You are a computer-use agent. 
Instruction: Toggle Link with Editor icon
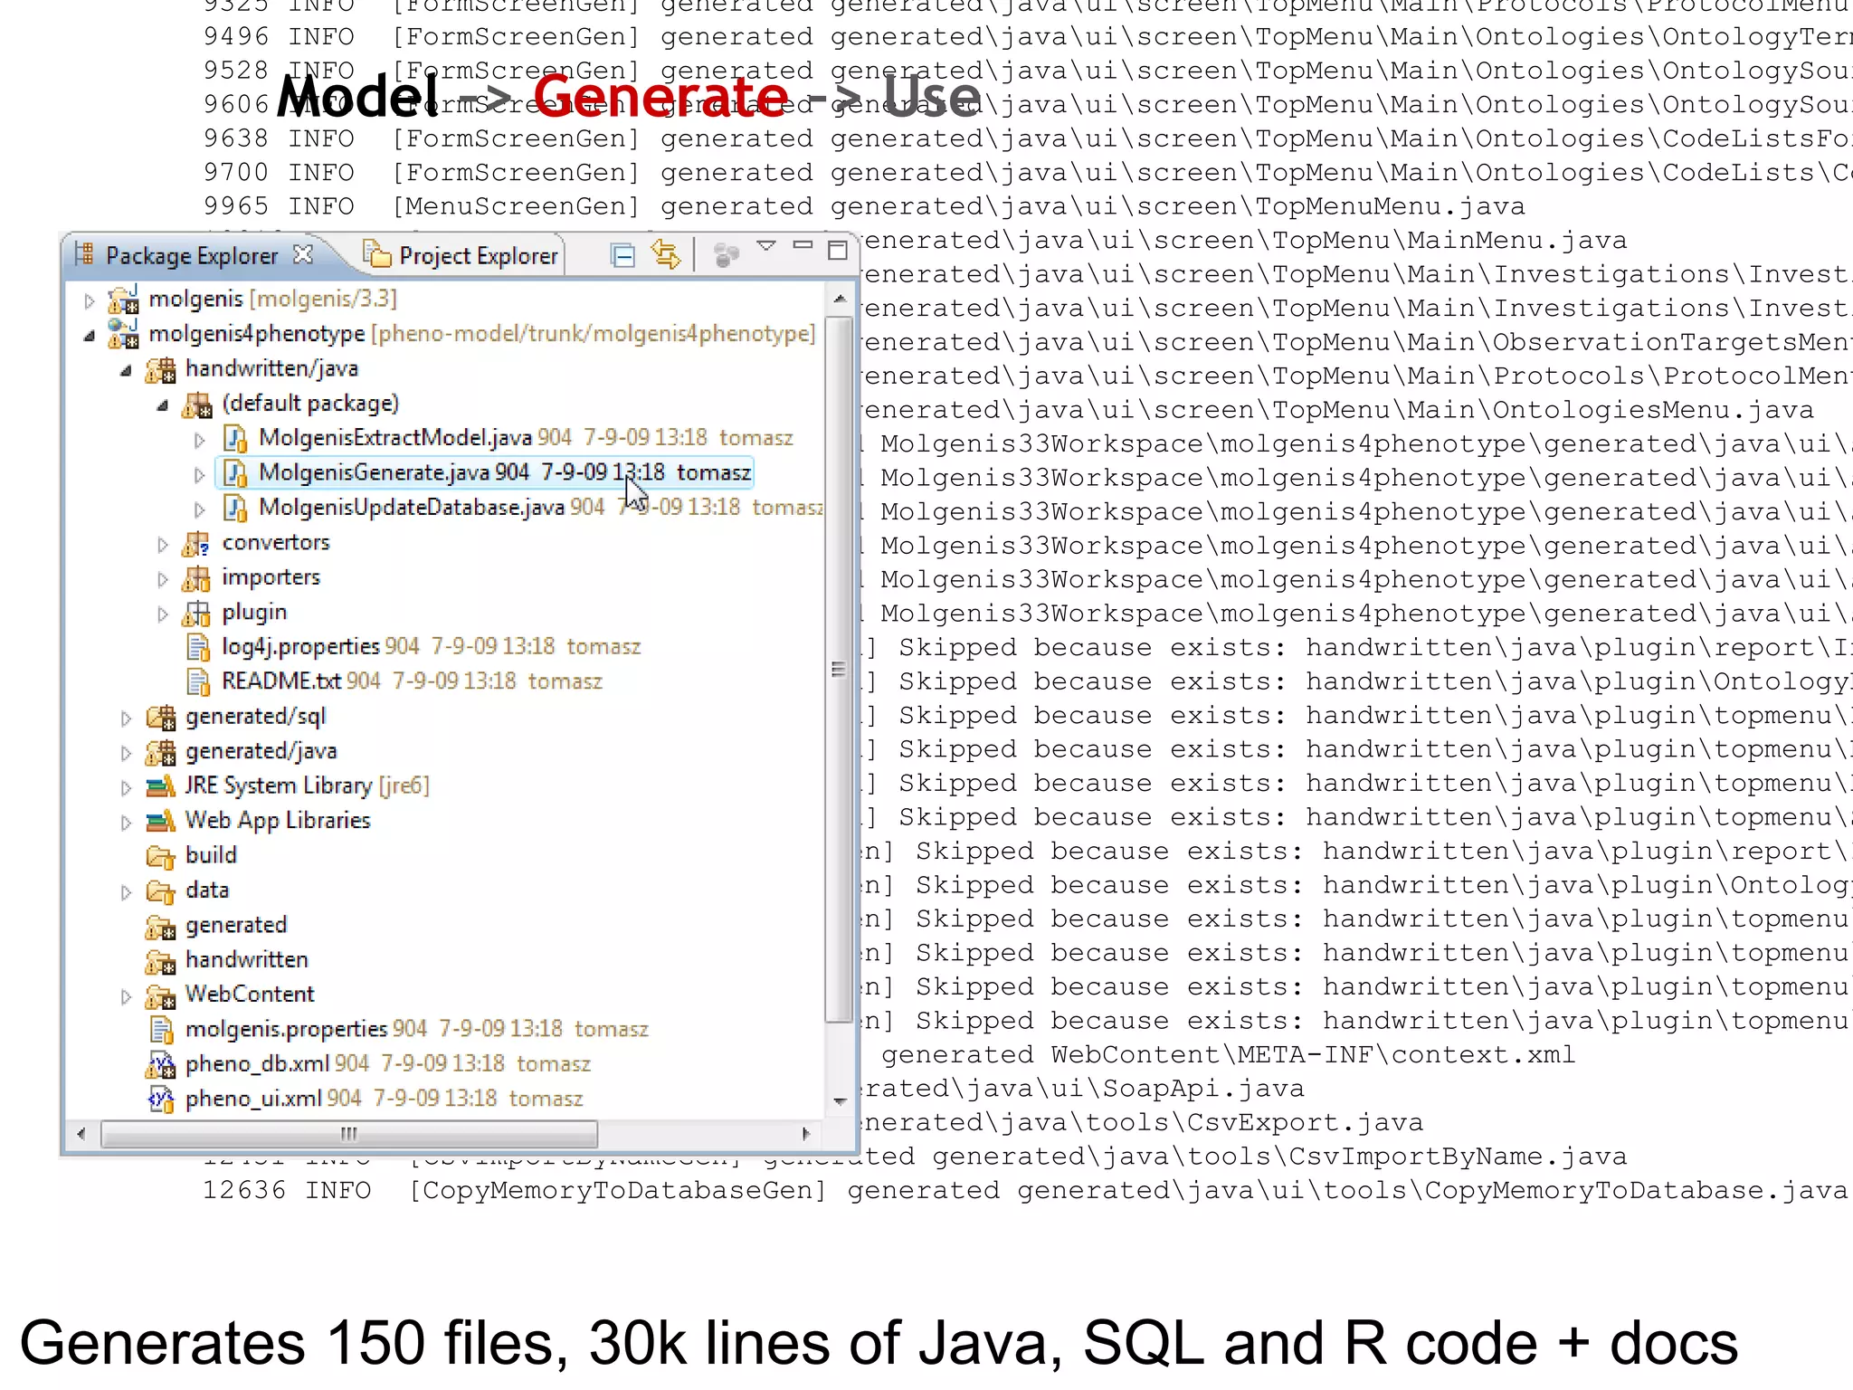(x=666, y=255)
